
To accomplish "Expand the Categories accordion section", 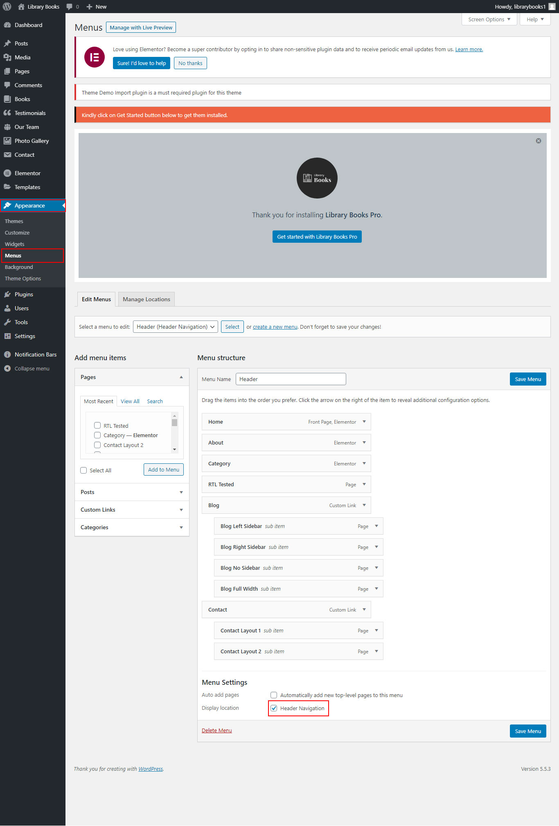I will [132, 527].
